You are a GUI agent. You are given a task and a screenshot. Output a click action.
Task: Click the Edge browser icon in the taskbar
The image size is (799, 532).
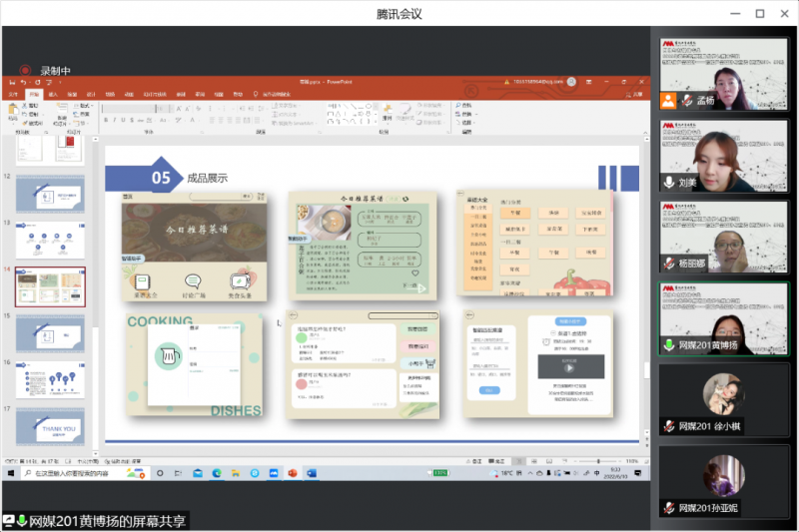(197, 472)
